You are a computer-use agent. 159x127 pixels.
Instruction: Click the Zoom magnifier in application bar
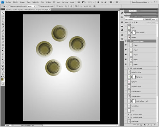(x=102, y=2)
